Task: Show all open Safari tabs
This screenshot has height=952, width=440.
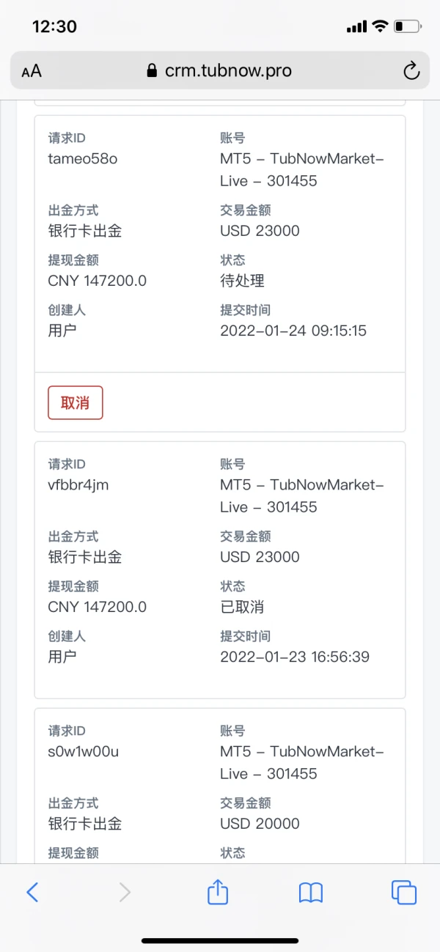Action: 404,892
